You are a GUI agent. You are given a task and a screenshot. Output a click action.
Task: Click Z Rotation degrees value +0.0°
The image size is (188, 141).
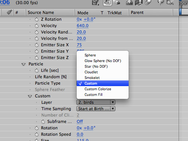click(89, 19)
